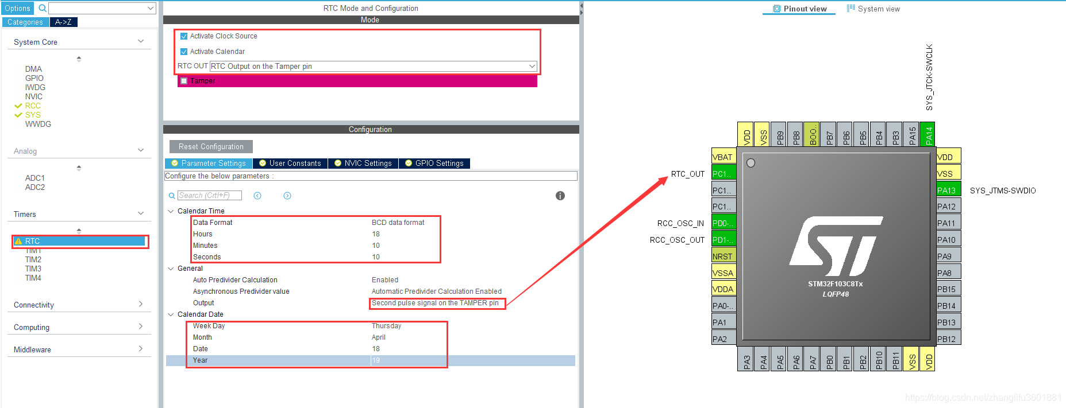
Task: Click the Week Day value Thursday
Action: (x=386, y=326)
